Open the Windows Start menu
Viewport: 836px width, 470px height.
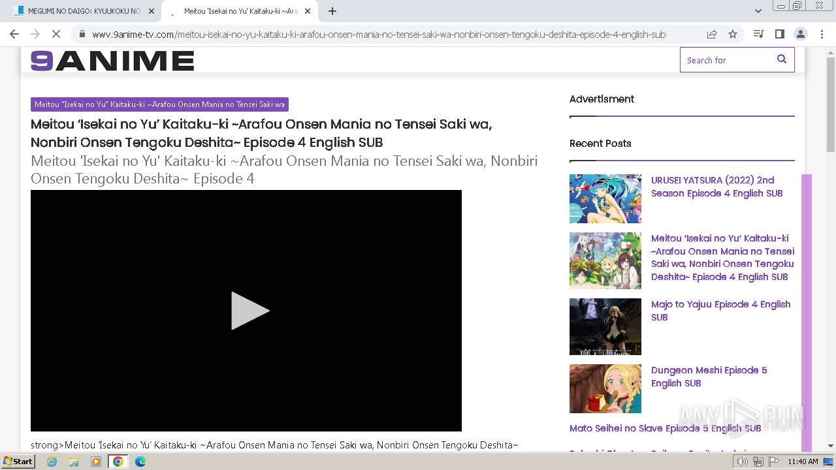[18, 462]
